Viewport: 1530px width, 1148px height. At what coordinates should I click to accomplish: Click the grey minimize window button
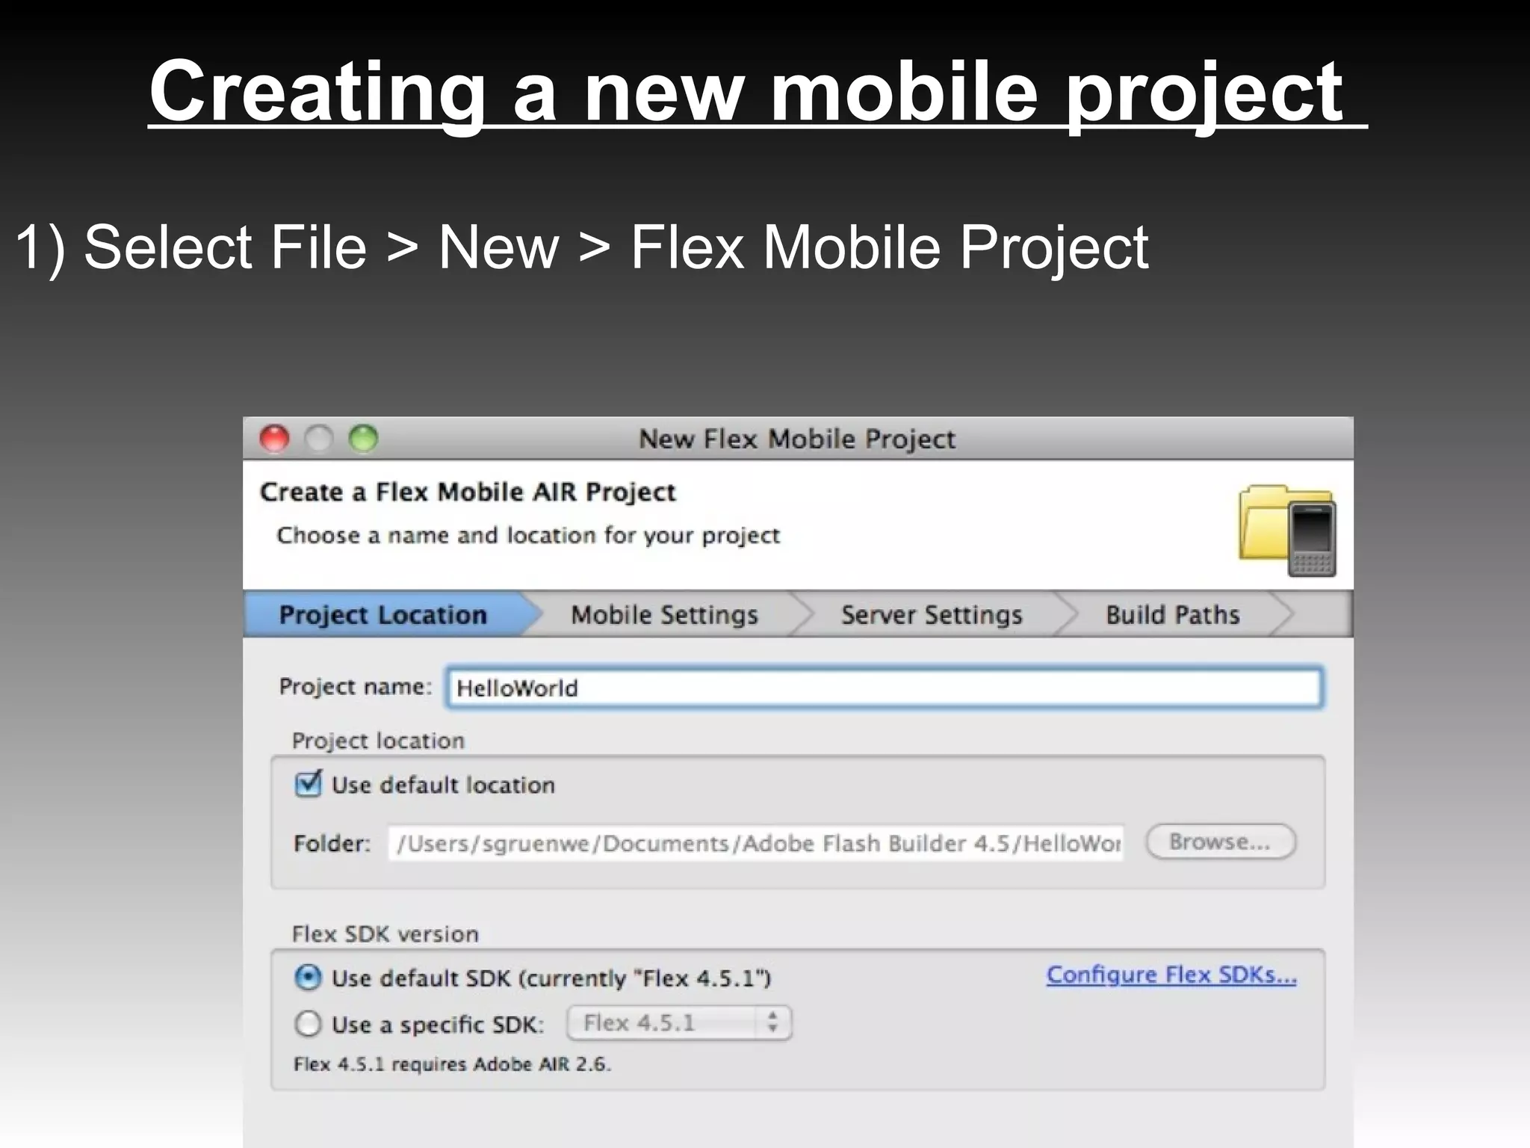click(319, 439)
